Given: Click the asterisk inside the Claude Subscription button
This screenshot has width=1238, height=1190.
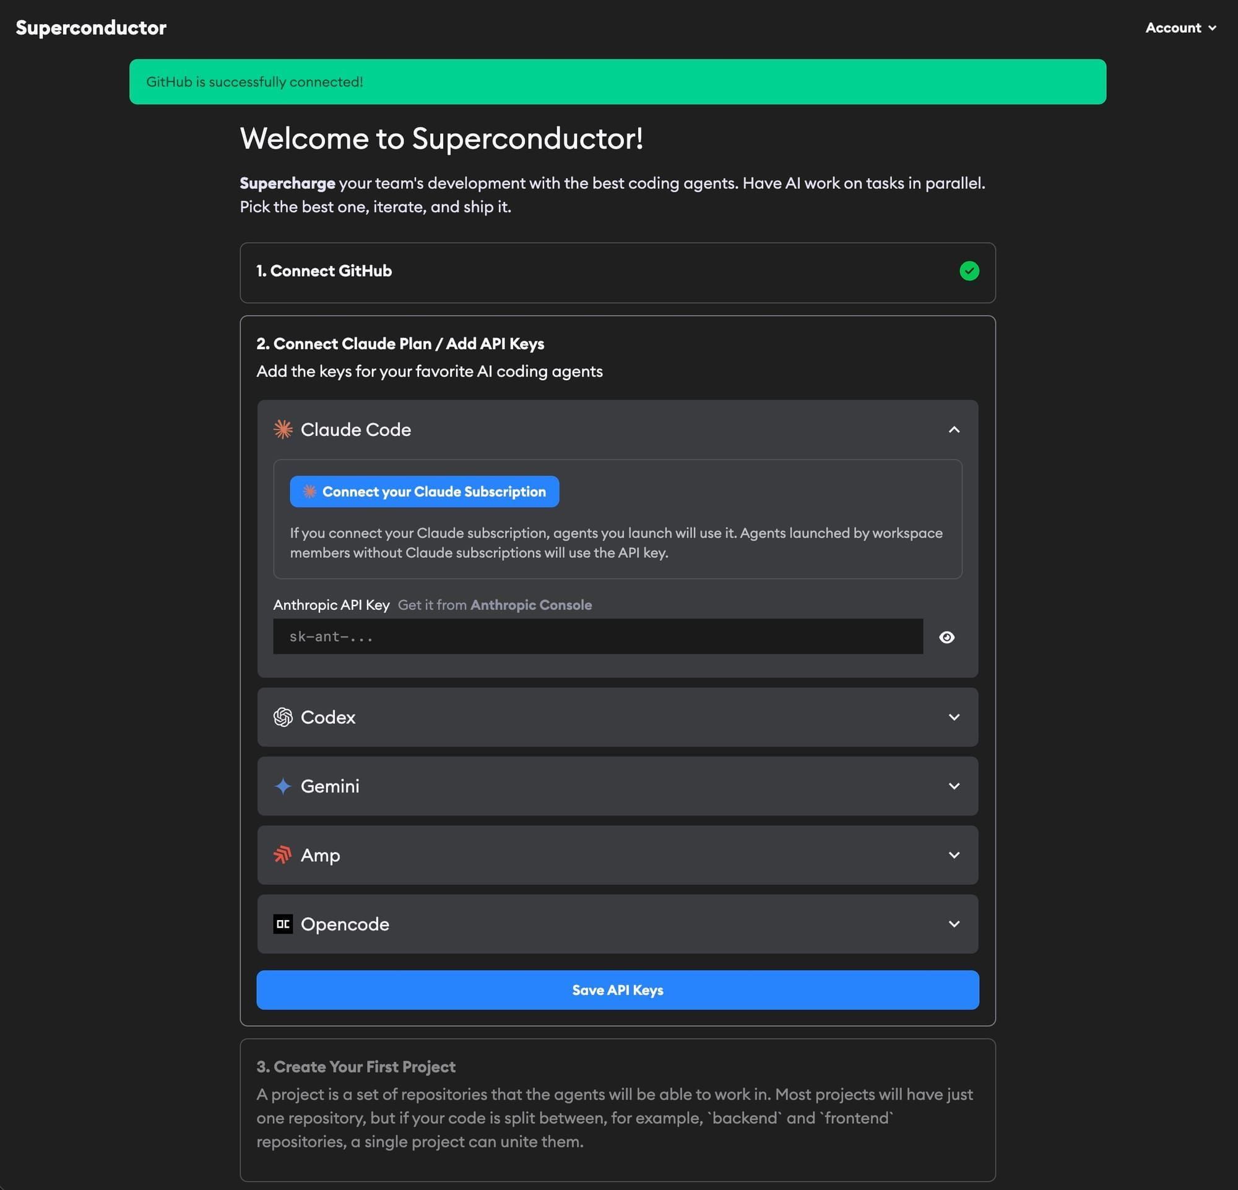Looking at the screenshot, I should click(x=310, y=492).
